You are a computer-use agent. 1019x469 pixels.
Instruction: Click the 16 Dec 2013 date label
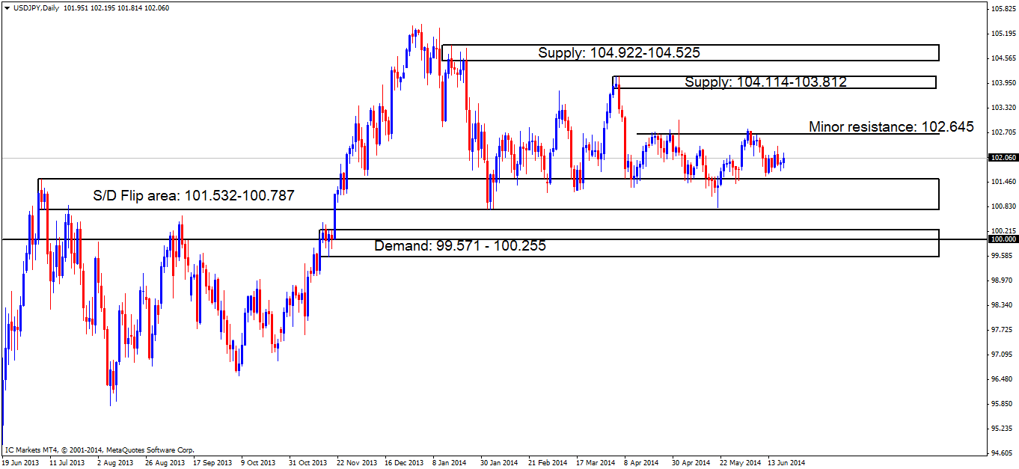point(404,463)
